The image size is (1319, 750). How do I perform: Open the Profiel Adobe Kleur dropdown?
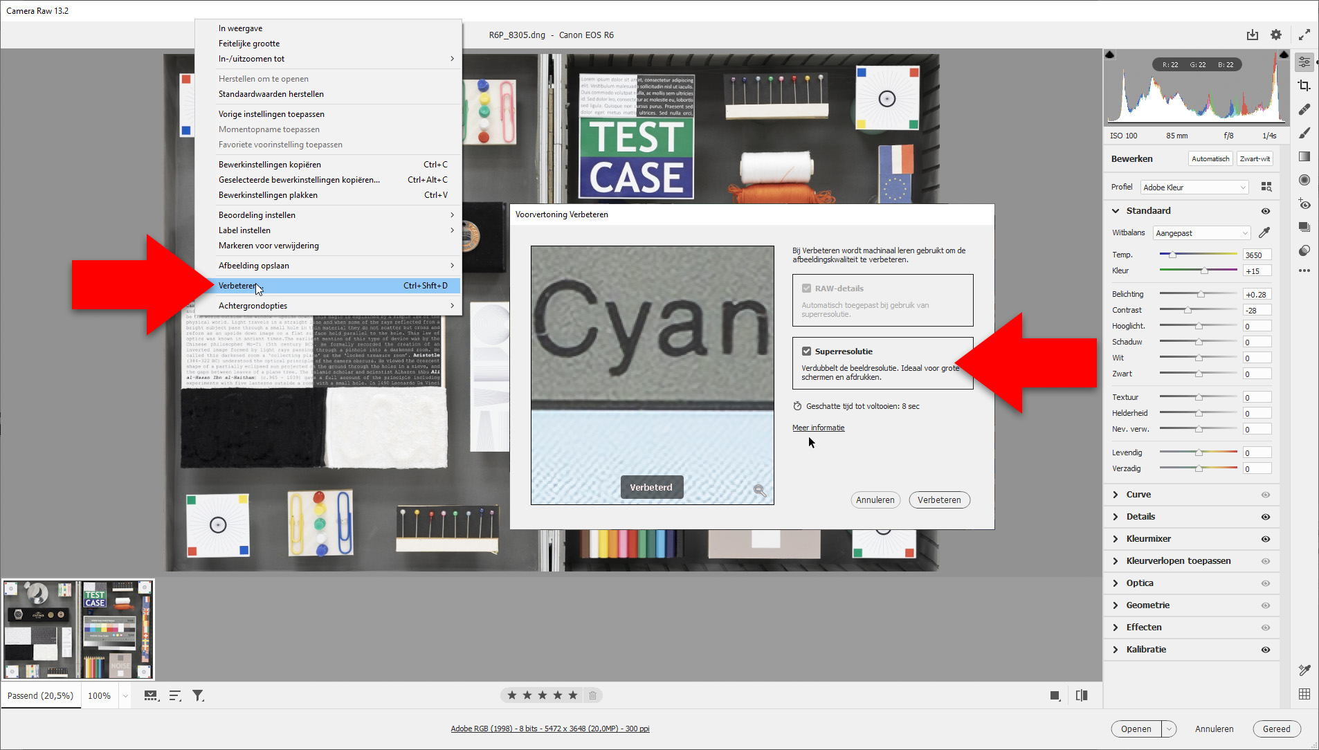pos(1194,187)
